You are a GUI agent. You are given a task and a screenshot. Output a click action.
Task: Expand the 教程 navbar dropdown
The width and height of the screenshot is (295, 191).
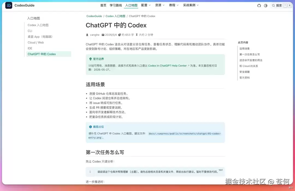(174, 5)
